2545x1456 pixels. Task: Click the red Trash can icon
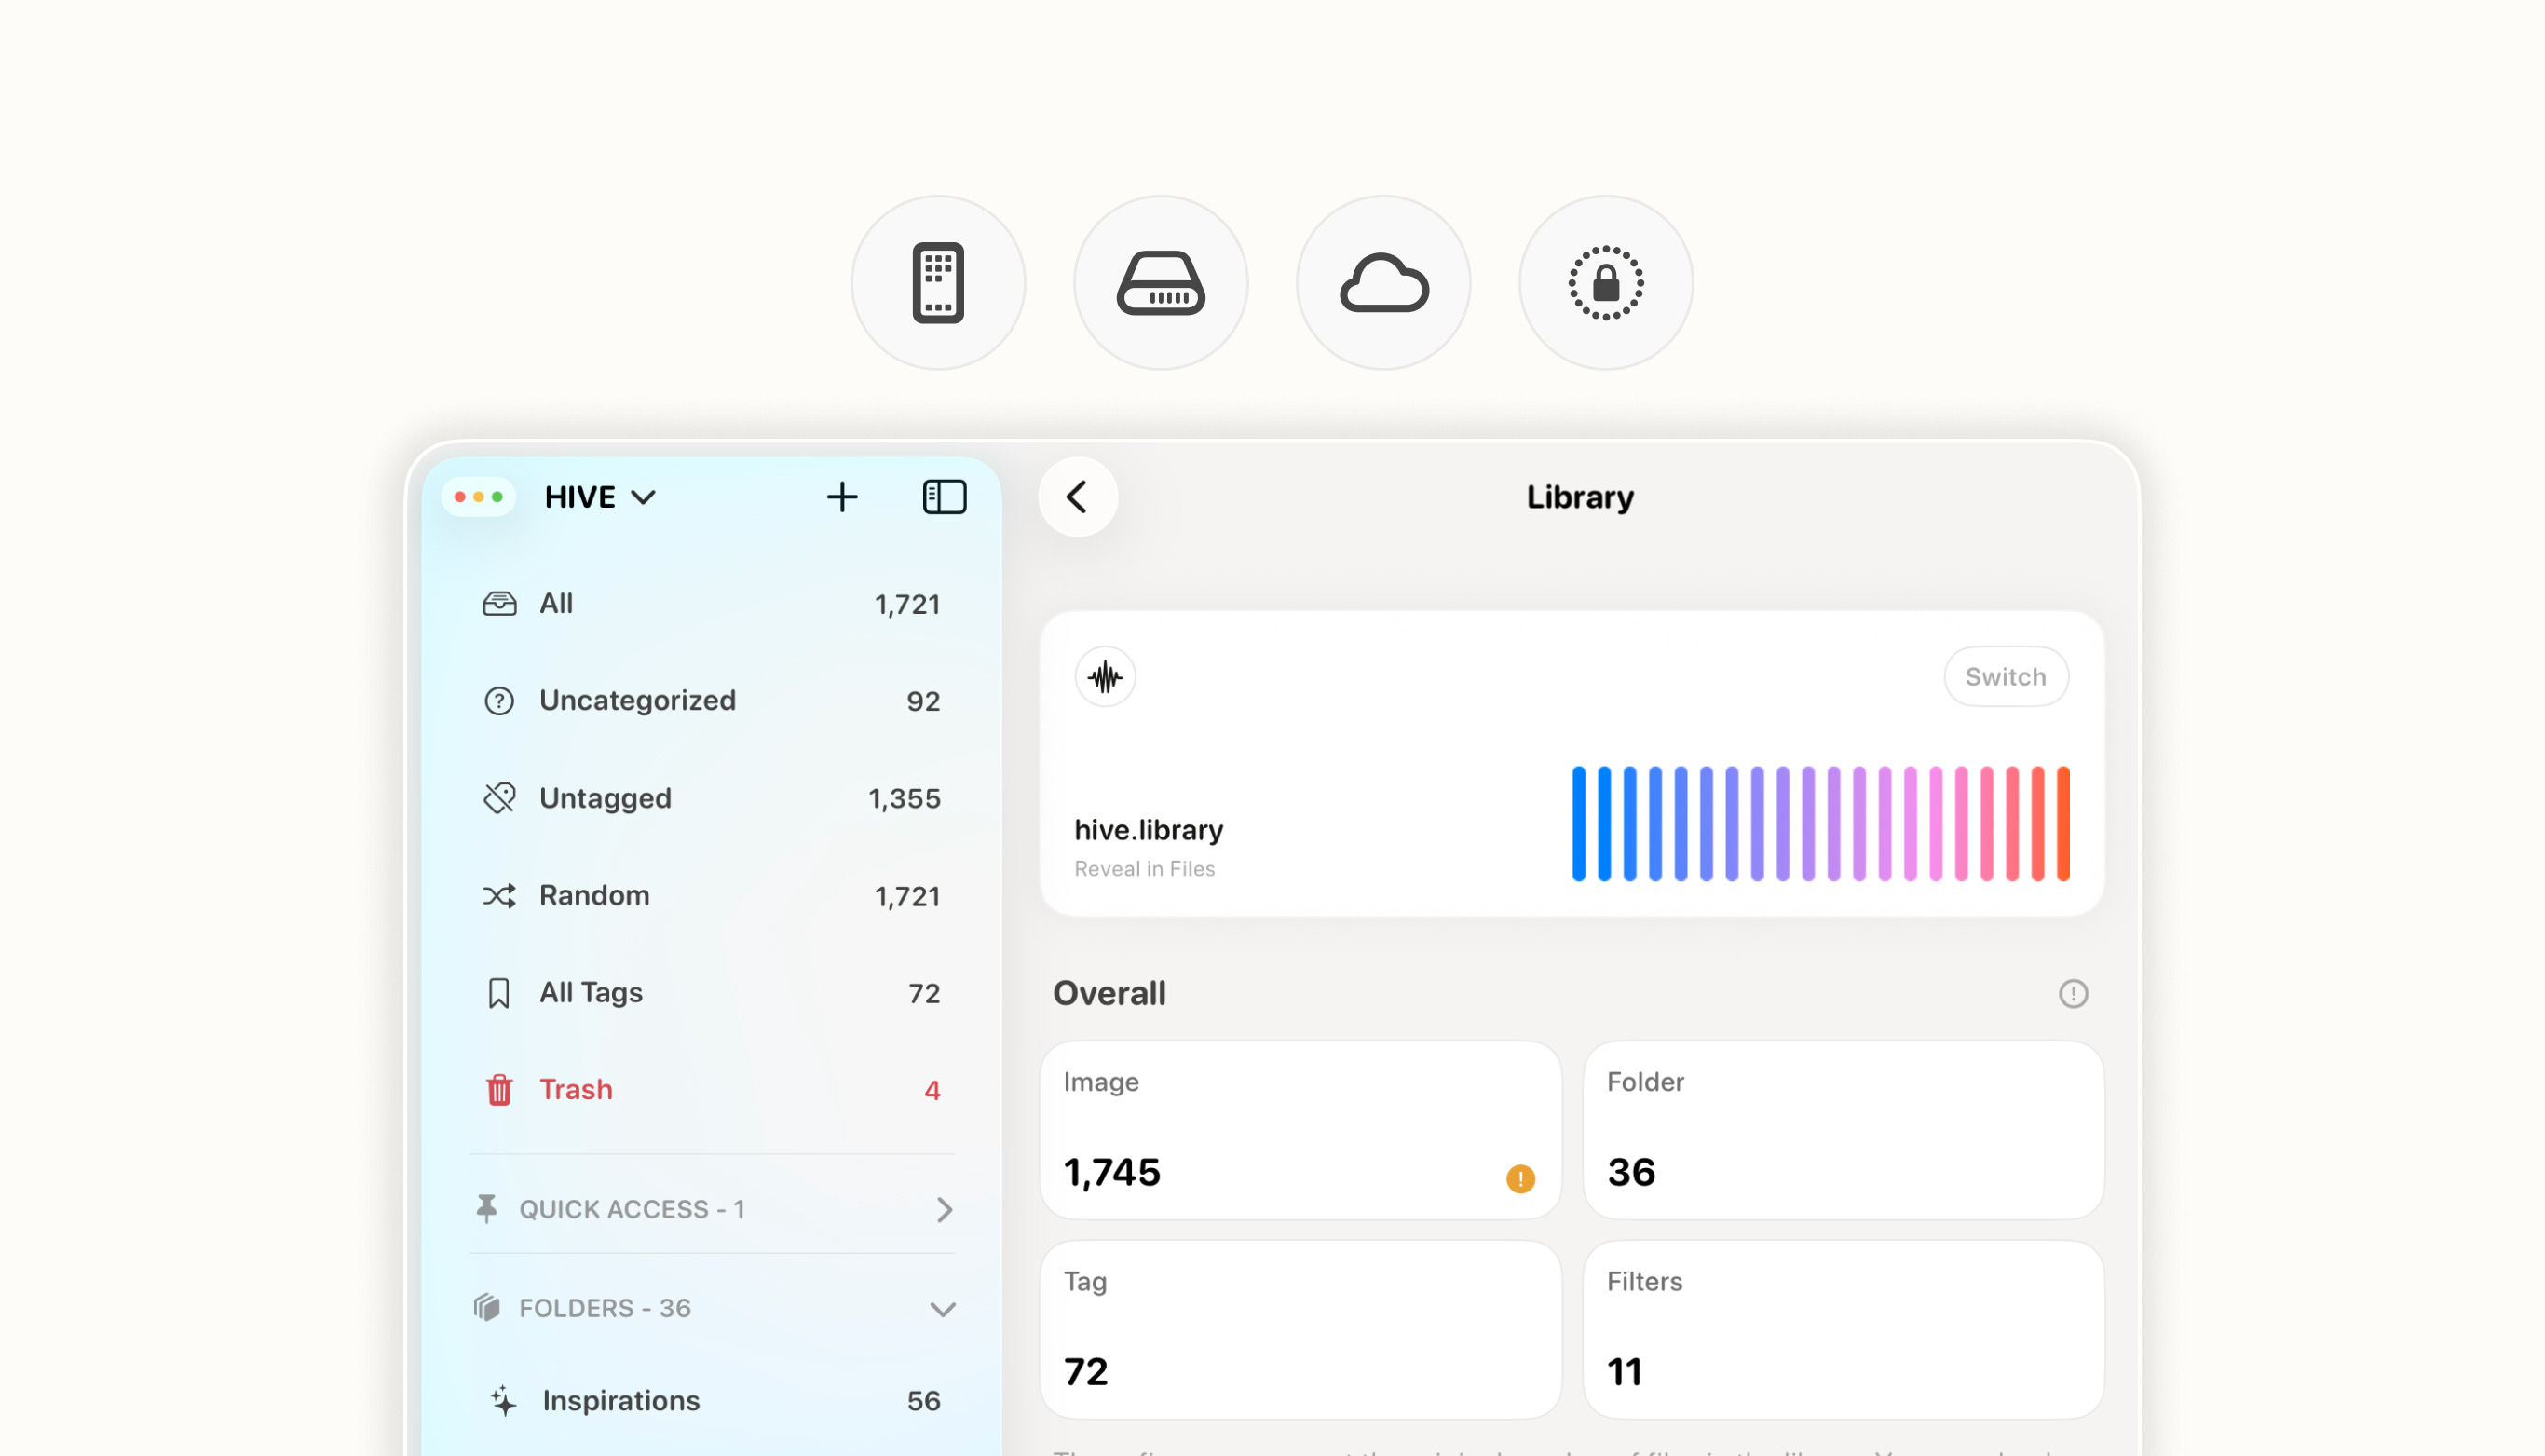click(499, 1090)
